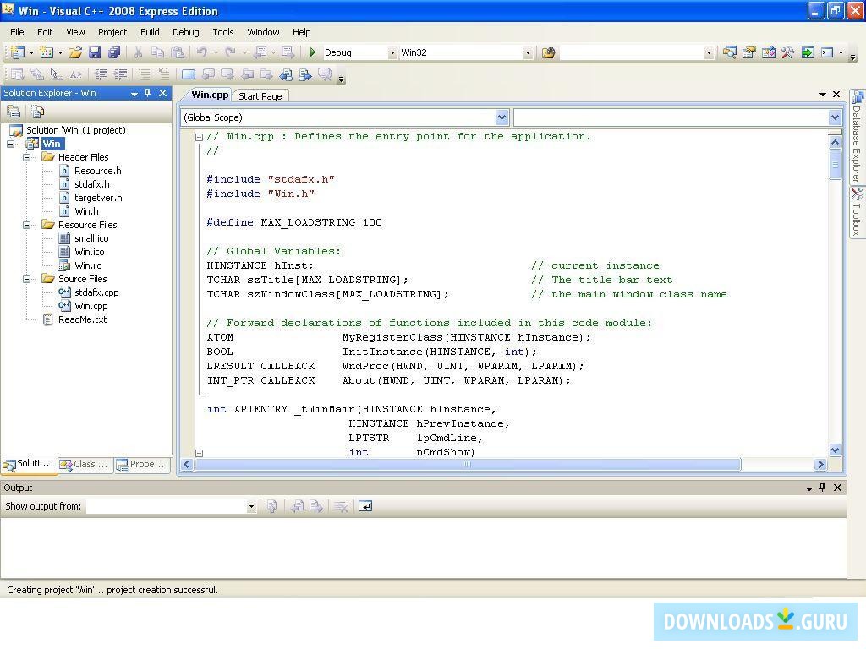Click the editor vertical scroll down arrow
Viewport: 866px width, 649px height.
(836, 450)
